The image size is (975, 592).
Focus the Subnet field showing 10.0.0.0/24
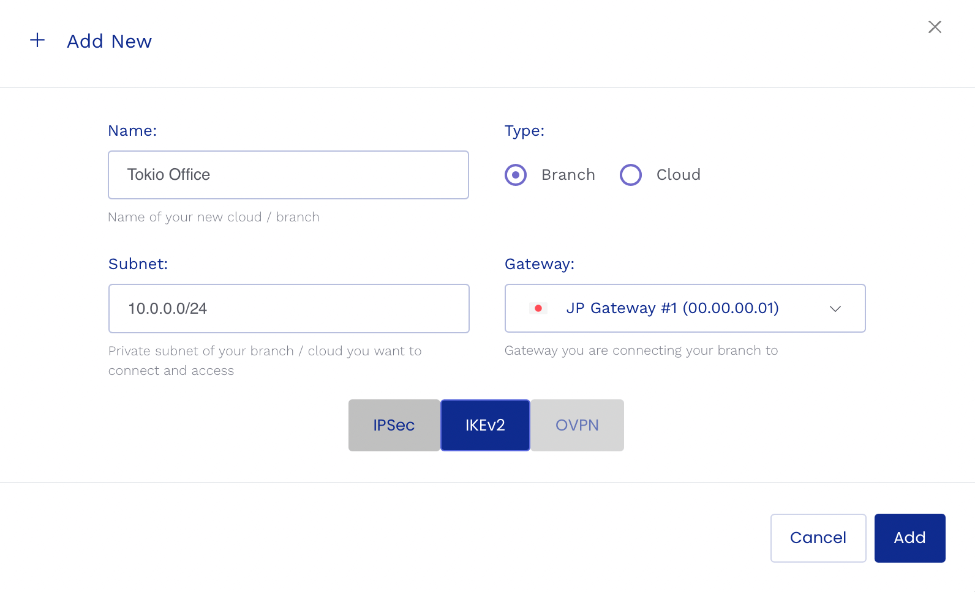[288, 308]
